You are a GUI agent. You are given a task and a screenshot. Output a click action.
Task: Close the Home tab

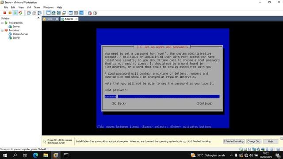tap(57, 19)
